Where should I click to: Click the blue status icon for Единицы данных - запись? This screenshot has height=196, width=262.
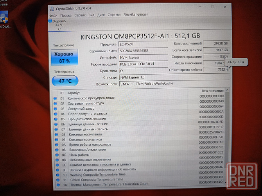[56, 129]
